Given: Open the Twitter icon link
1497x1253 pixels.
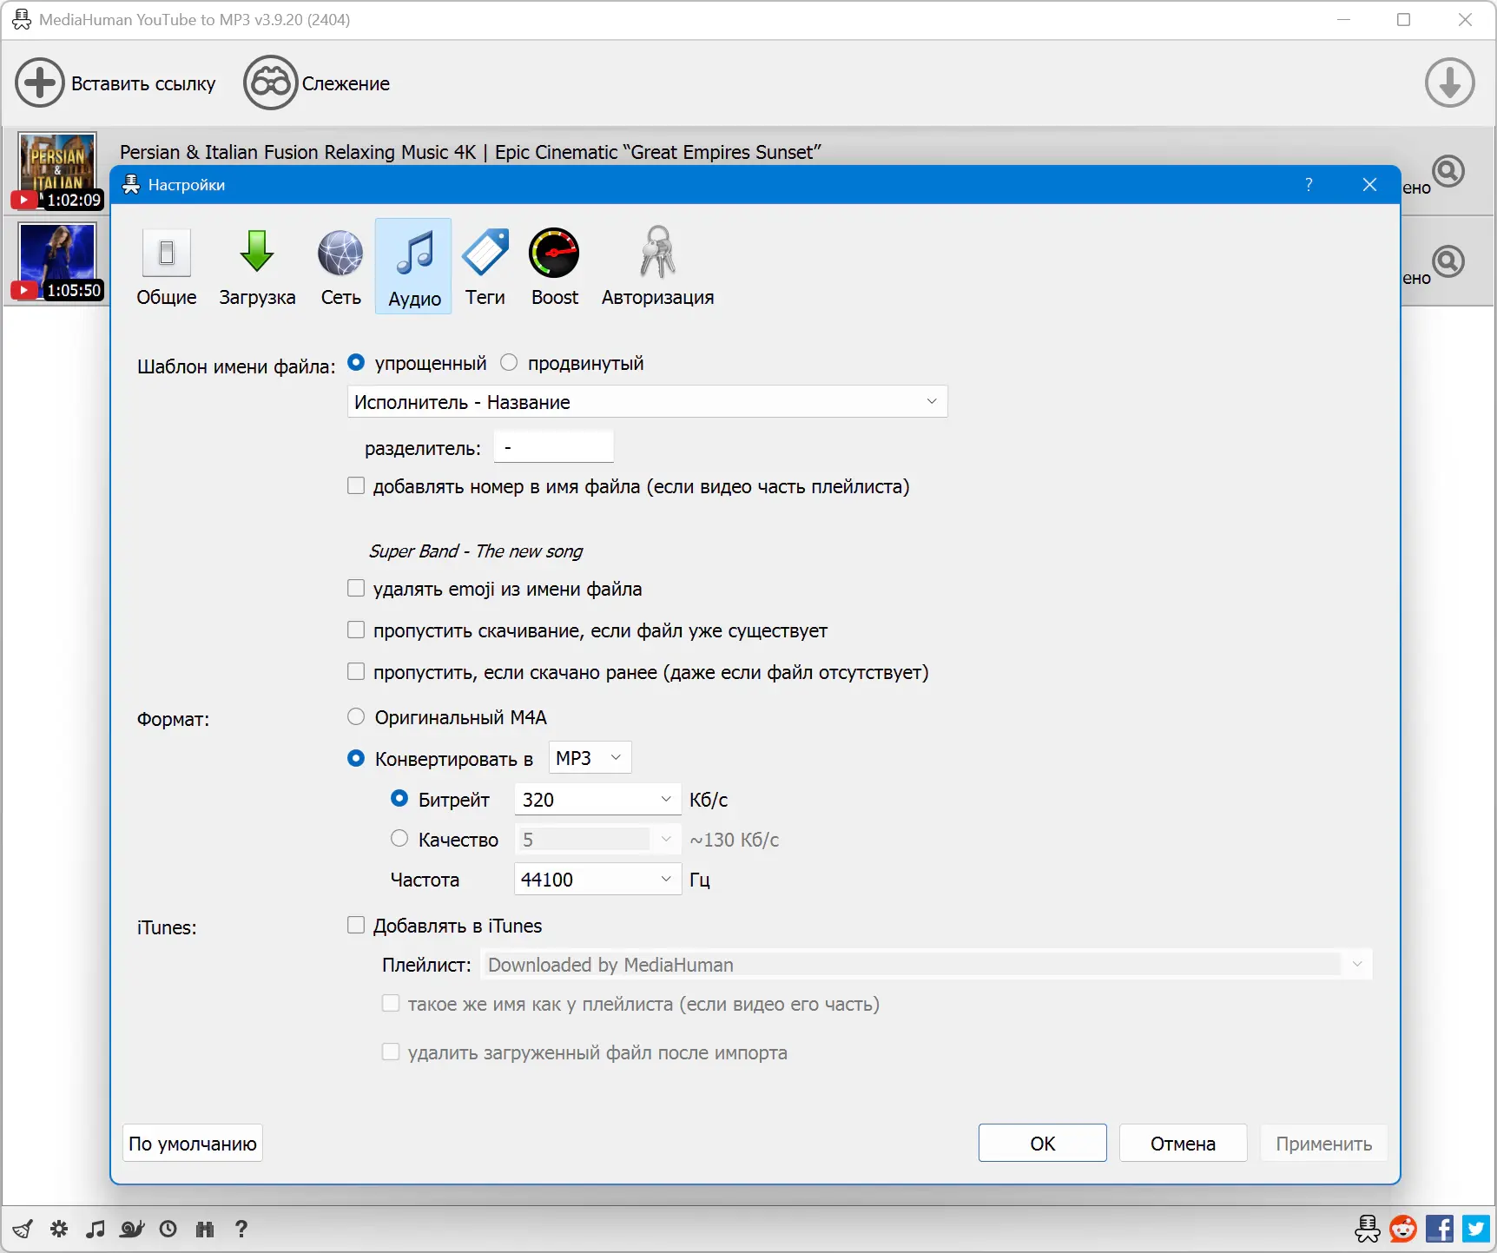Looking at the screenshot, I should tap(1476, 1229).
